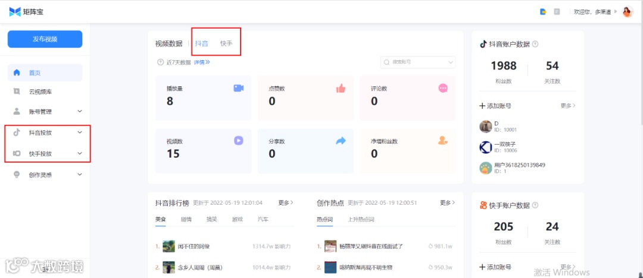Select the 汽车 ranking tab
Viewport: 643px width, 278px height.
click(263, 220)
